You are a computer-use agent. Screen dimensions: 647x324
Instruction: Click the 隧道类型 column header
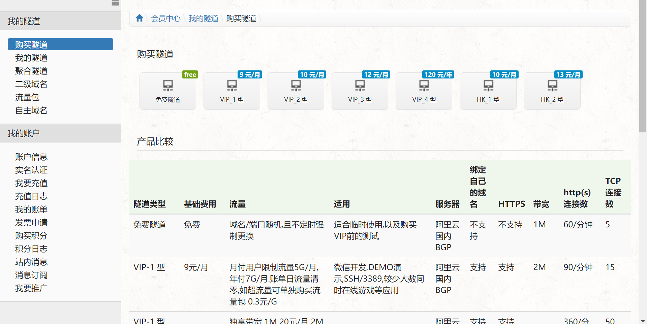click(150, 204)
